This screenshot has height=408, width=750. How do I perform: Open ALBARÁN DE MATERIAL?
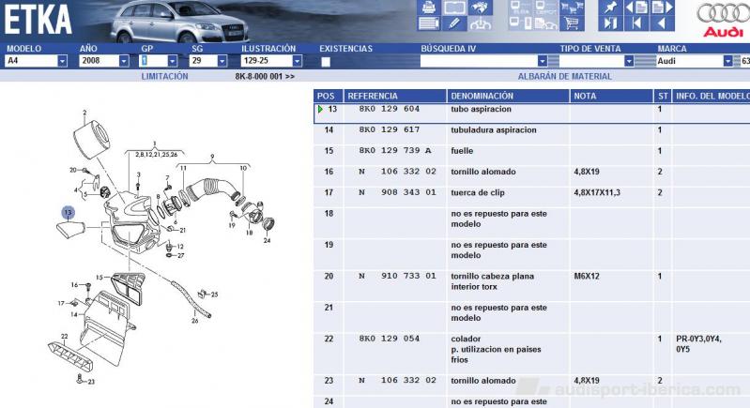564,76
